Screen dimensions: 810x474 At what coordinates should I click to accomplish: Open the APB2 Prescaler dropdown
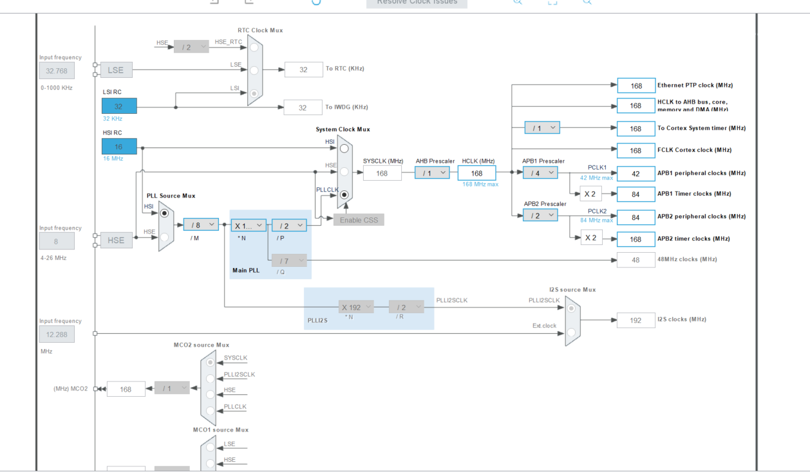(x=540, y=215)
